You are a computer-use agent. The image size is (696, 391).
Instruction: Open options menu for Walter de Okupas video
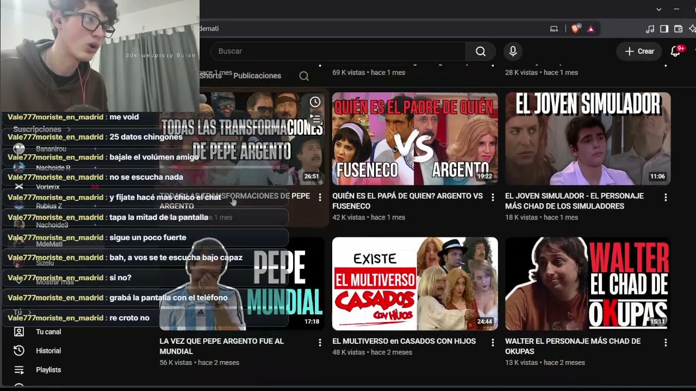666,343
